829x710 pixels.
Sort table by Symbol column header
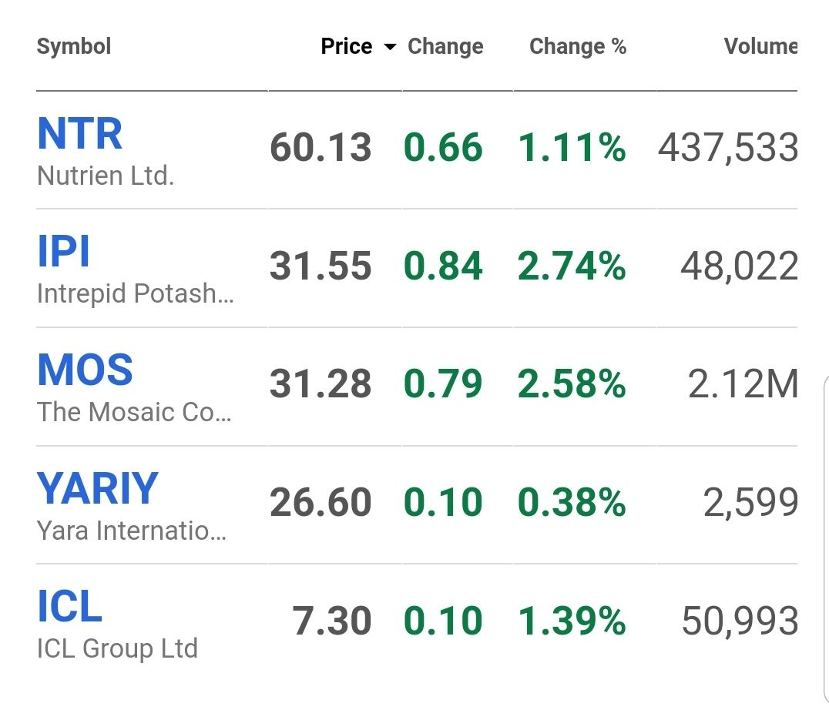(74, 46)
